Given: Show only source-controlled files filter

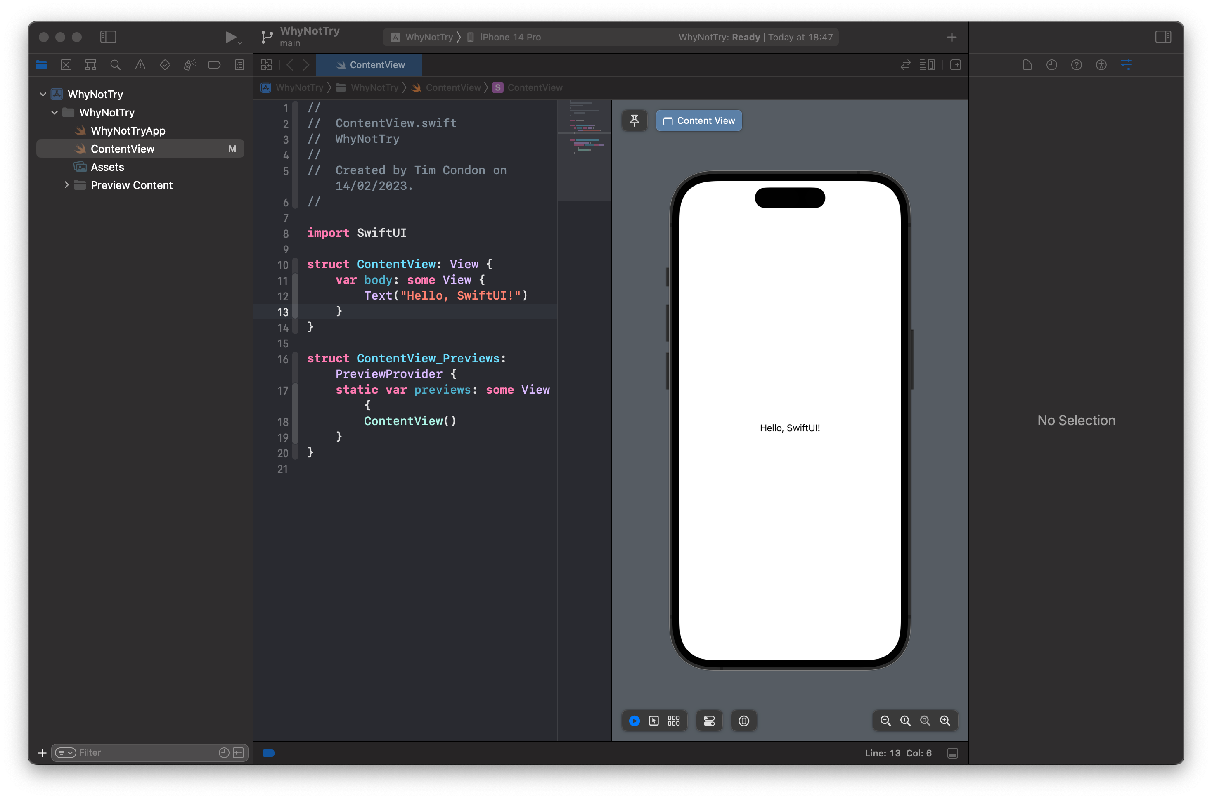Looking at the screenshot, I should tap(238, 753).
